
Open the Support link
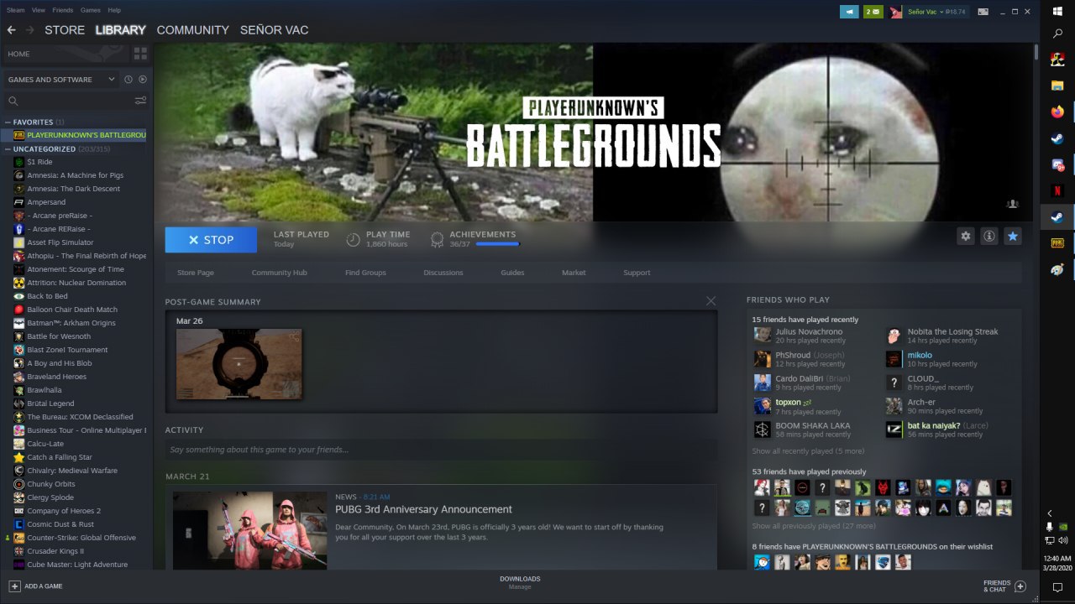pos(637,273)
